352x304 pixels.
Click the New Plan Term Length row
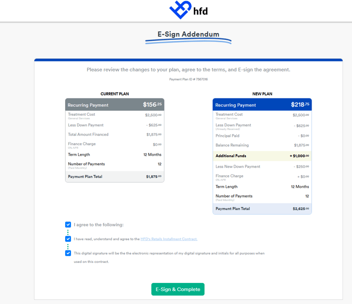(262, 187)
